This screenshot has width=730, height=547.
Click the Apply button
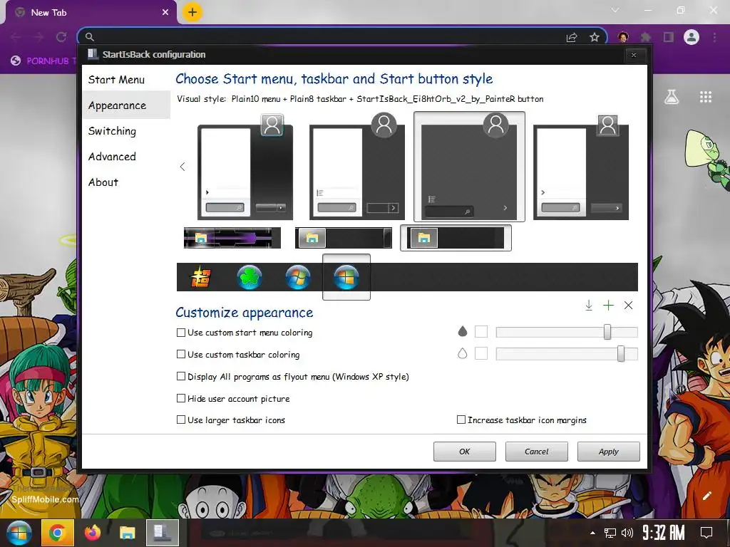coord(609,452)
